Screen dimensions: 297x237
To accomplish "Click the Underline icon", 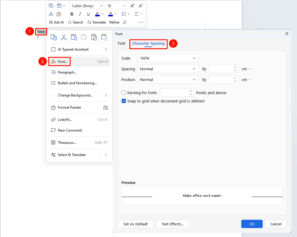I will [x=88, y=14].
